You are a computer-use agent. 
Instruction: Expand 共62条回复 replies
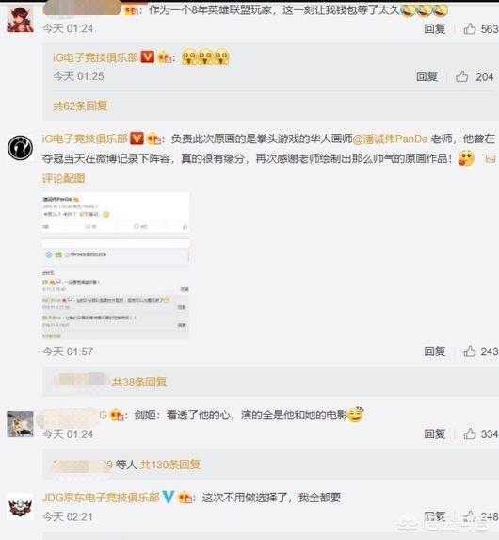(80, 106)
